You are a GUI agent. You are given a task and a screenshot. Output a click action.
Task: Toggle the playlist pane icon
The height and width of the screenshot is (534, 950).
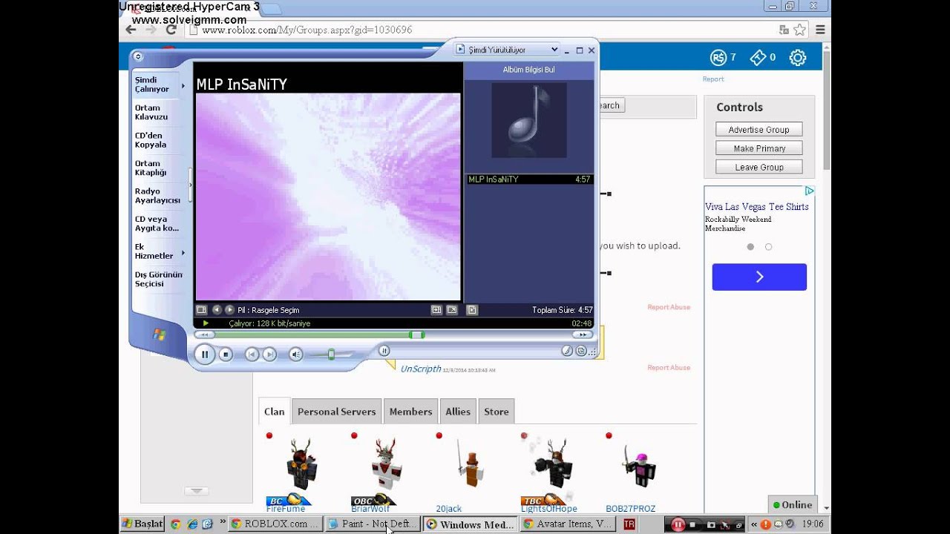(472, 310)
